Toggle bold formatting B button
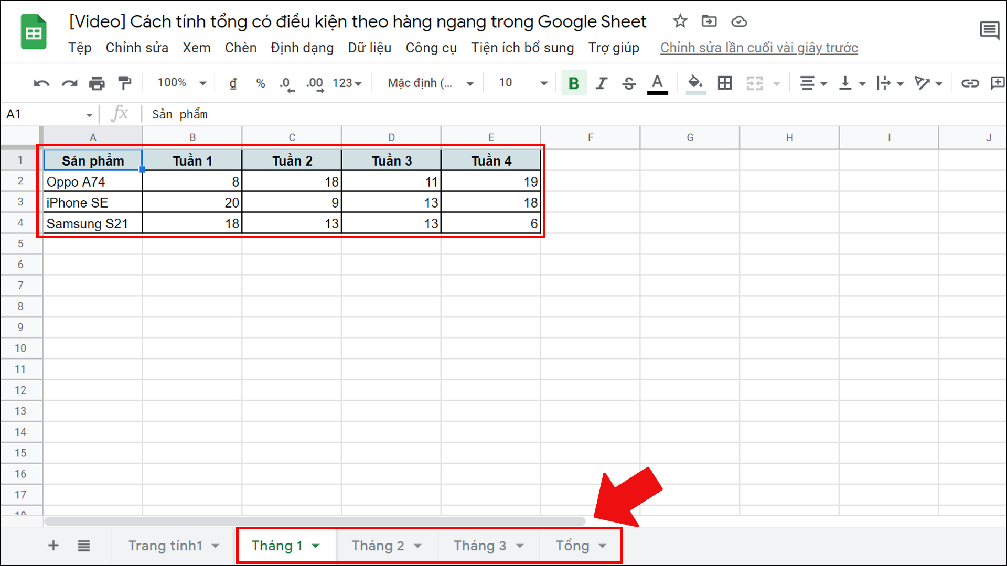1007x566 pixels. point(574,83)
